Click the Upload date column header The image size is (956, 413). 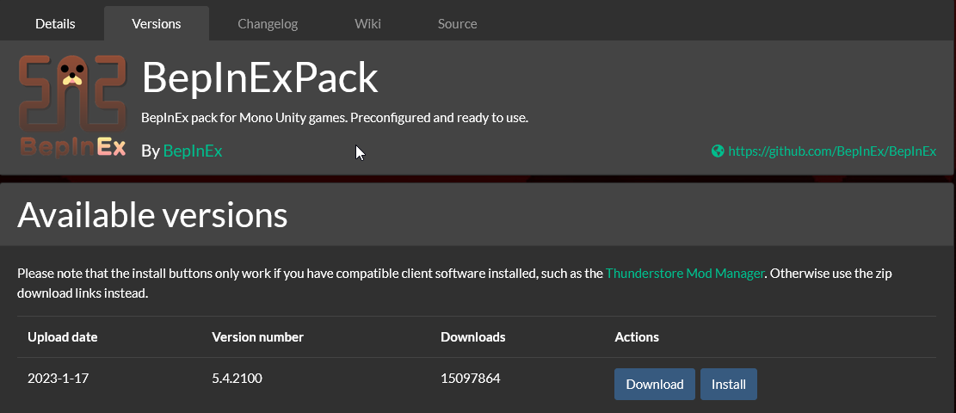click(x=63, y=337)
